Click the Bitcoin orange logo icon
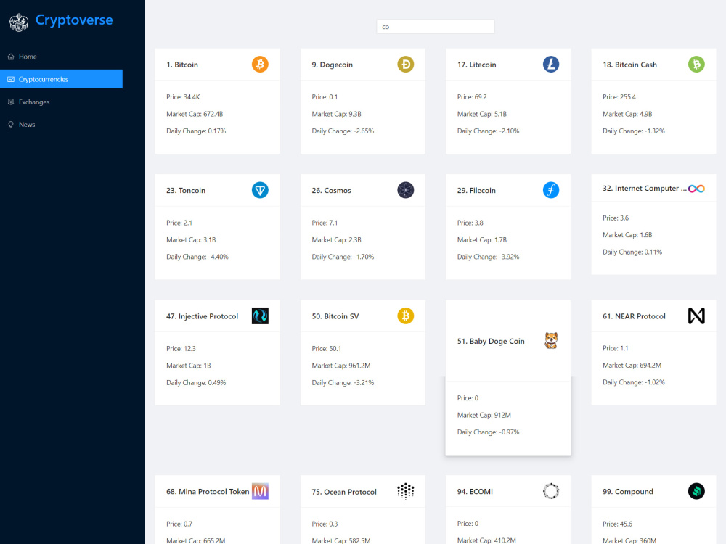The height and width of the screenshot is (544, 726). click(260, 65)
